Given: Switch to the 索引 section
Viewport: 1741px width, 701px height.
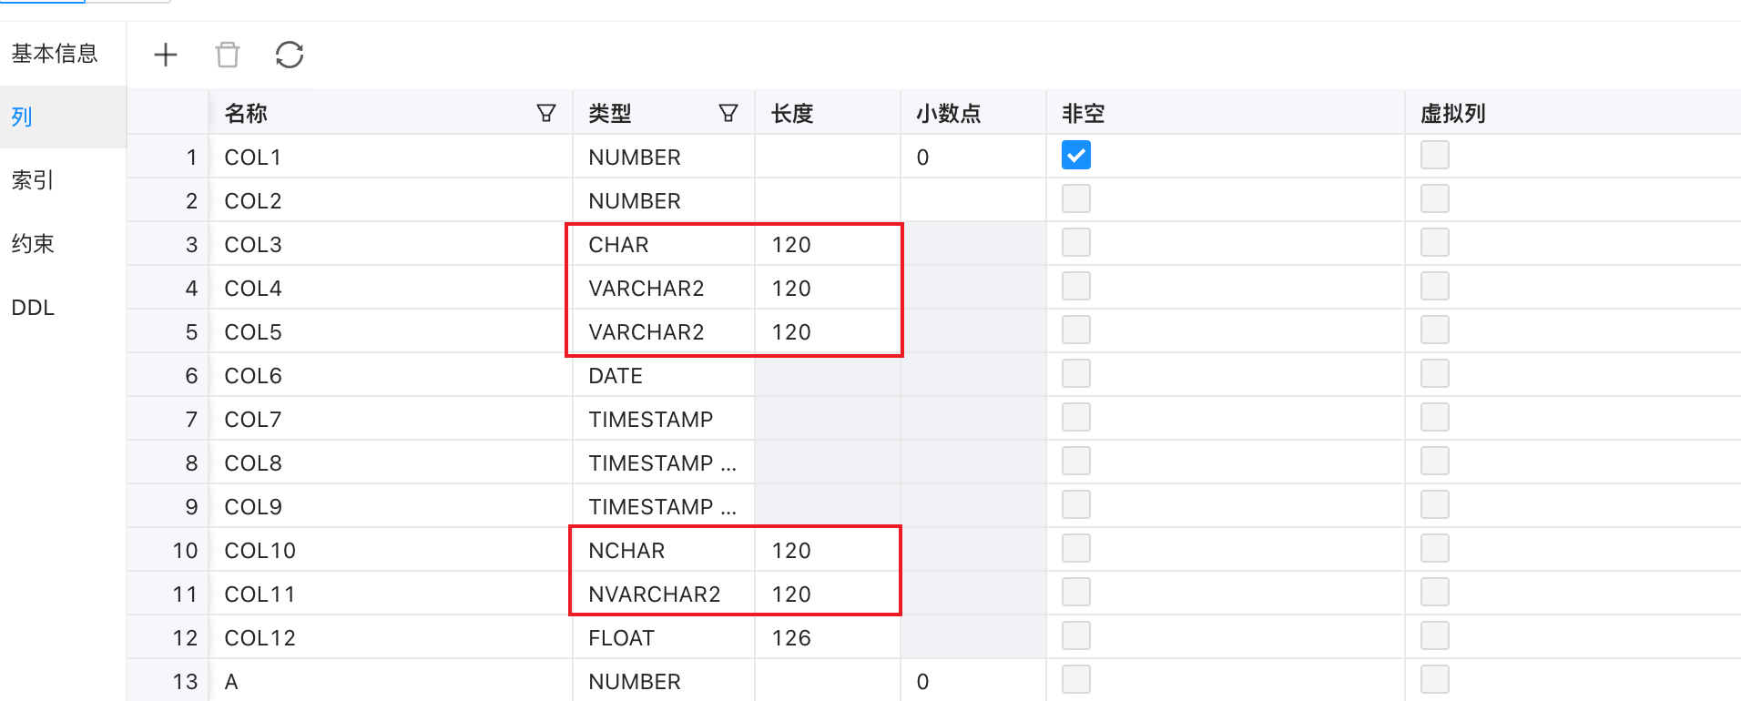Looking at the screenshot, I should point(32,180).
